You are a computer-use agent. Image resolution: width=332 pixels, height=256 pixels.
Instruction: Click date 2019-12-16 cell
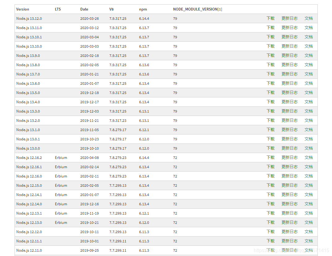[89, 204]
